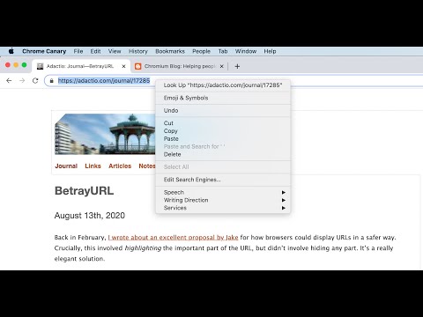
Task: Select Paste in context menu
Action: click(x=223, y=138)
